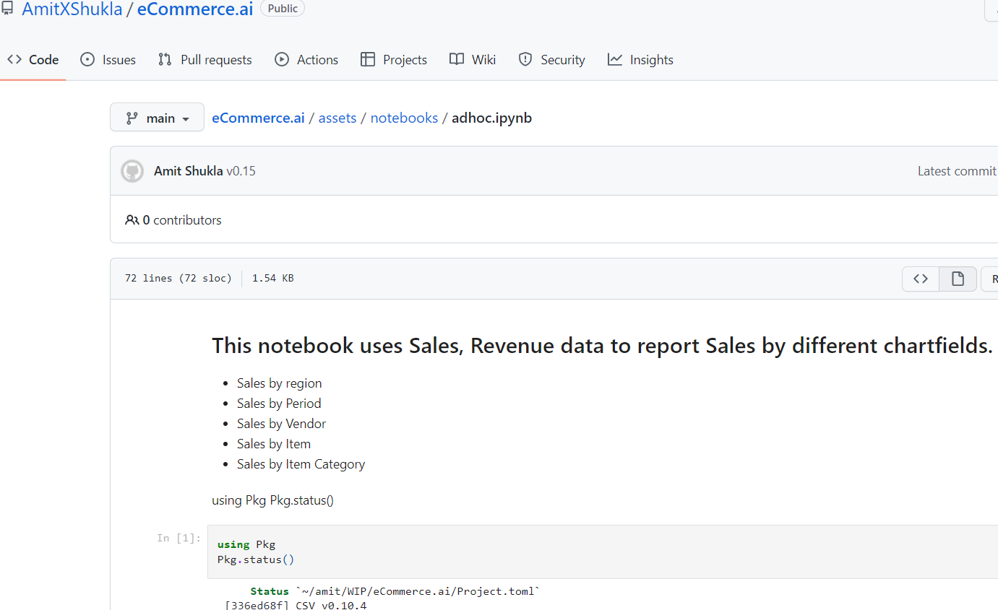Click the 1.54 KB file size
This screenshot has height=610, width=998.
coord(272,278)
